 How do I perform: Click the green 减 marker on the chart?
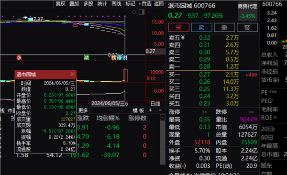click(87, 58)
